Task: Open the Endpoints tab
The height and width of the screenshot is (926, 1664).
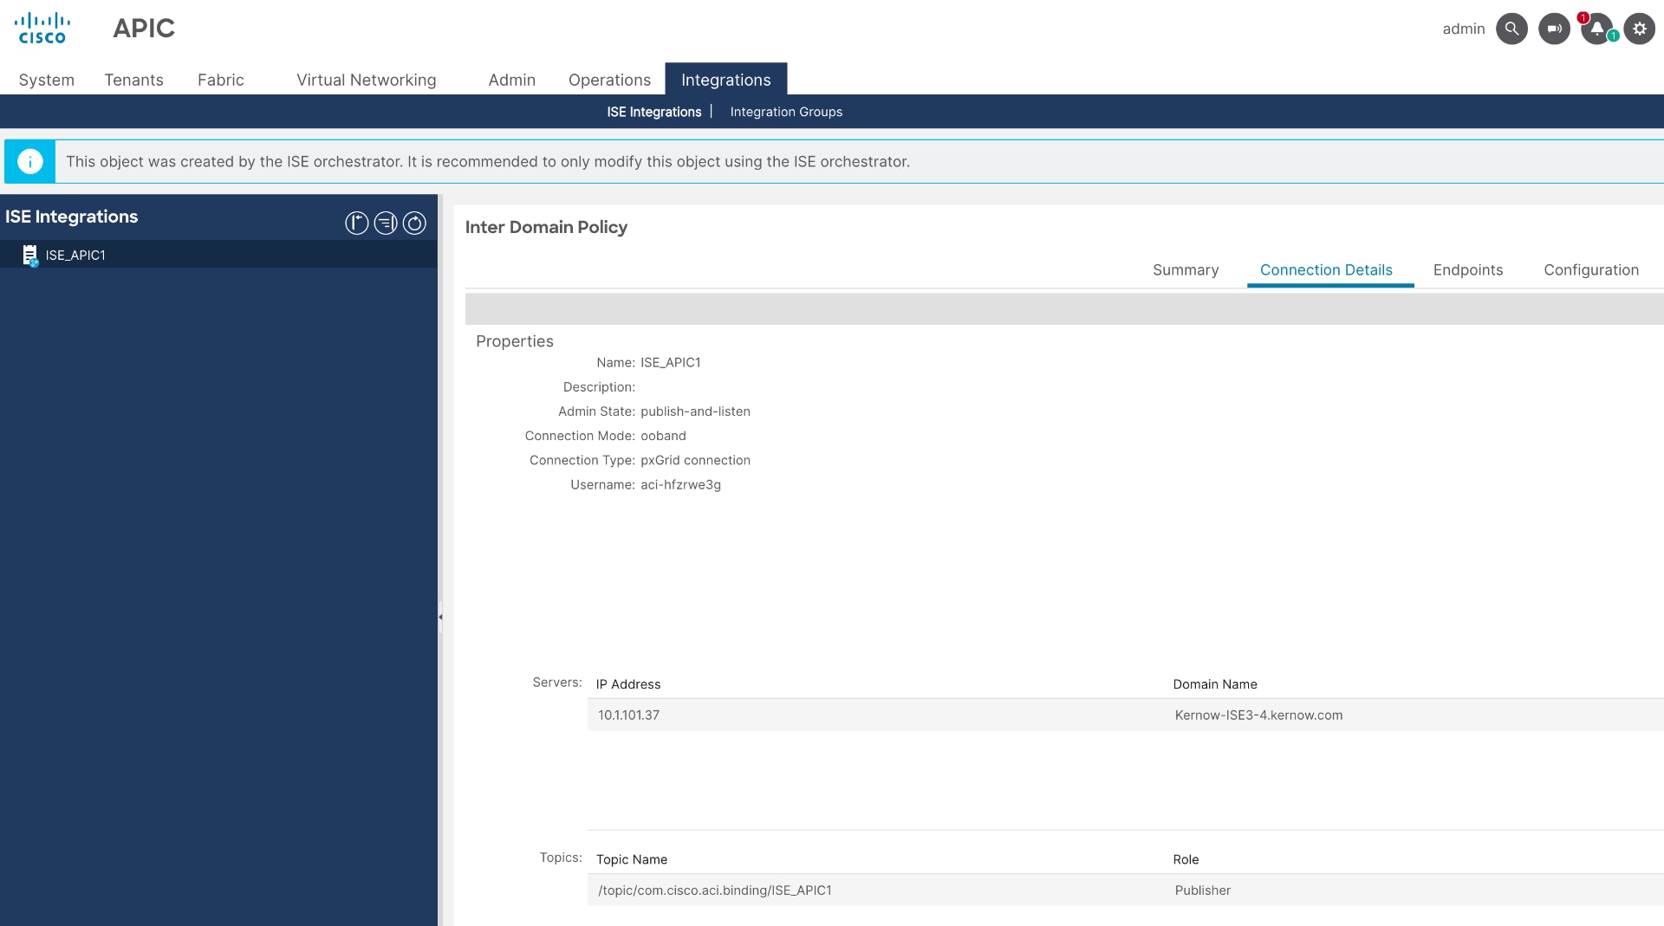Action: point(1468,269)
